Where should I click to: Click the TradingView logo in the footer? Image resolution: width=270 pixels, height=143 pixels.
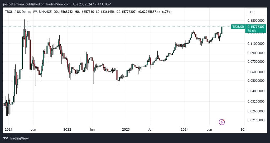[16, 138]
